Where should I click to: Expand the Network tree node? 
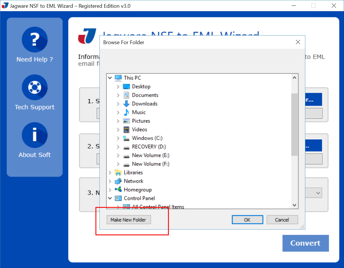click(110, 181)
